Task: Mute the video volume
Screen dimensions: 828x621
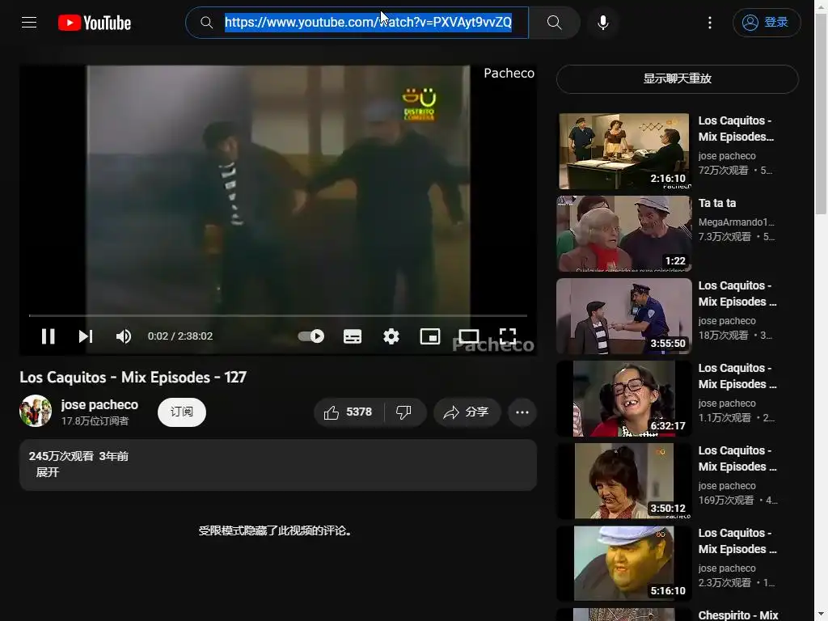Action: (x=124, y=336)
